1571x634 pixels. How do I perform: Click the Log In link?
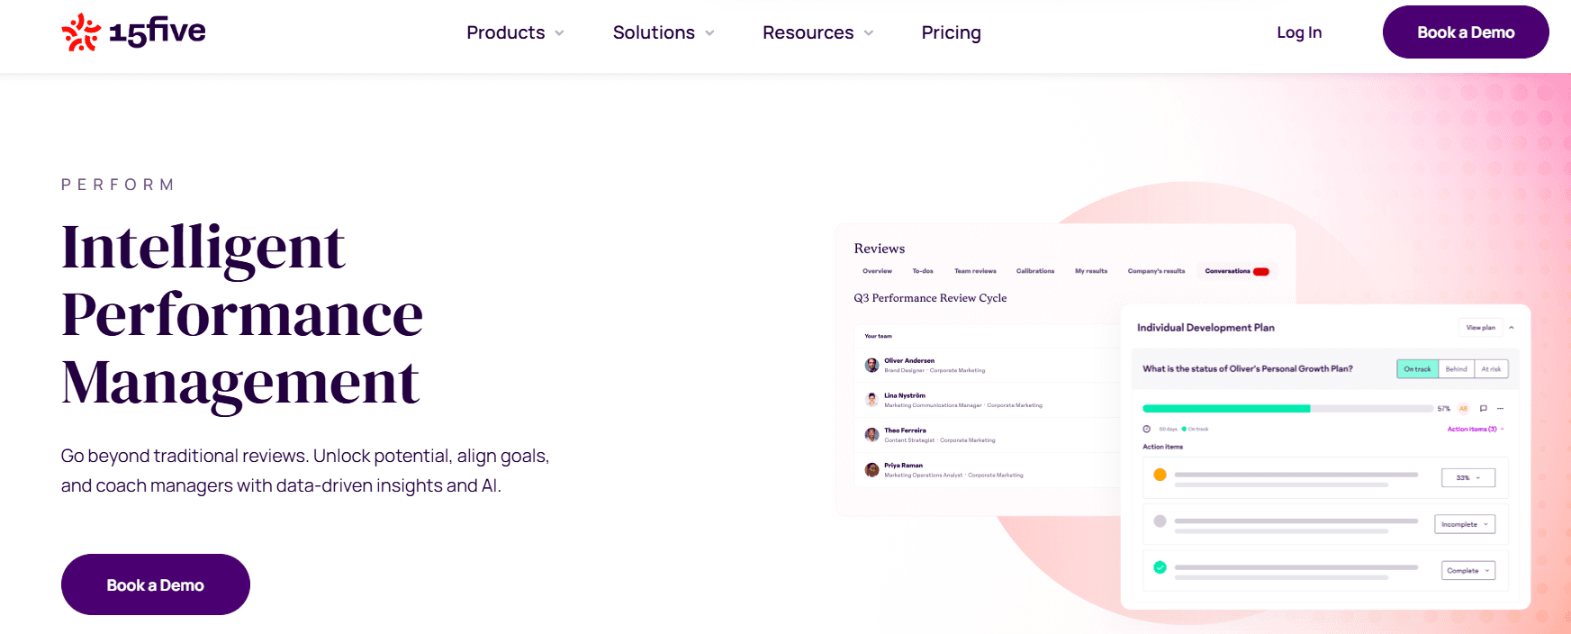(x=1299, y=32)
